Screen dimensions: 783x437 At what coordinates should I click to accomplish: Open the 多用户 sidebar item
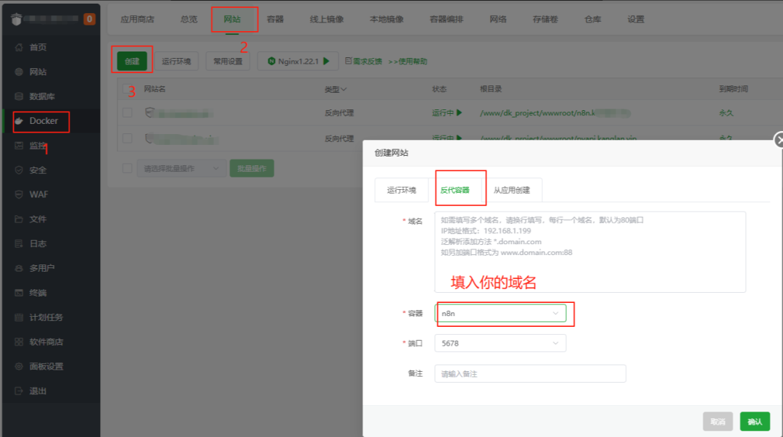(41, 268)
